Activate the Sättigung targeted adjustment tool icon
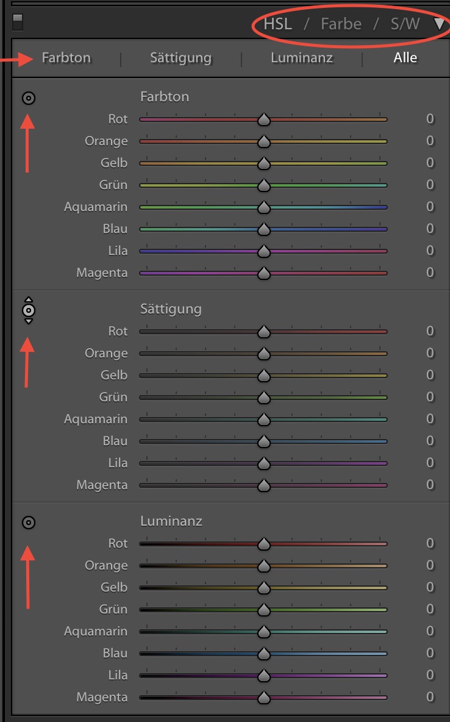Image resolution: width=450 pixels, height=722 pixels. pyautogui.click(x=29, y=310)
